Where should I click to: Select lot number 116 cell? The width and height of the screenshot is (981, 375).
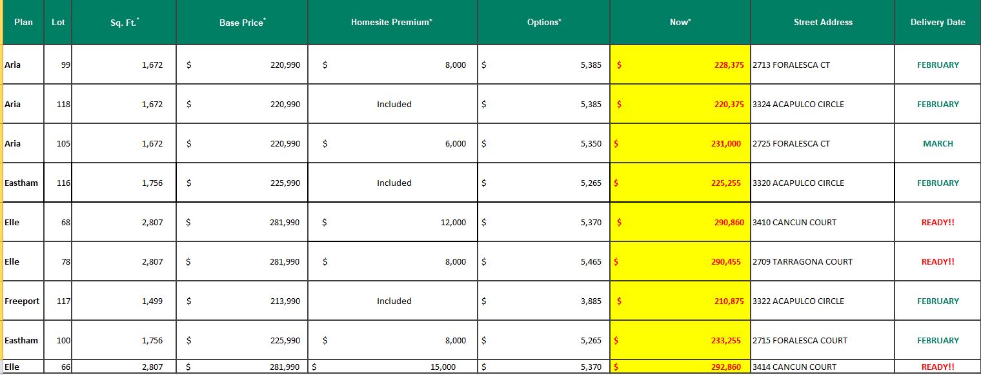point(58,183)
